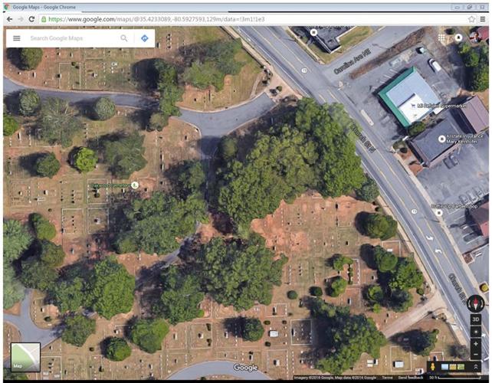Go forward in Chrome

click(21, 19)
